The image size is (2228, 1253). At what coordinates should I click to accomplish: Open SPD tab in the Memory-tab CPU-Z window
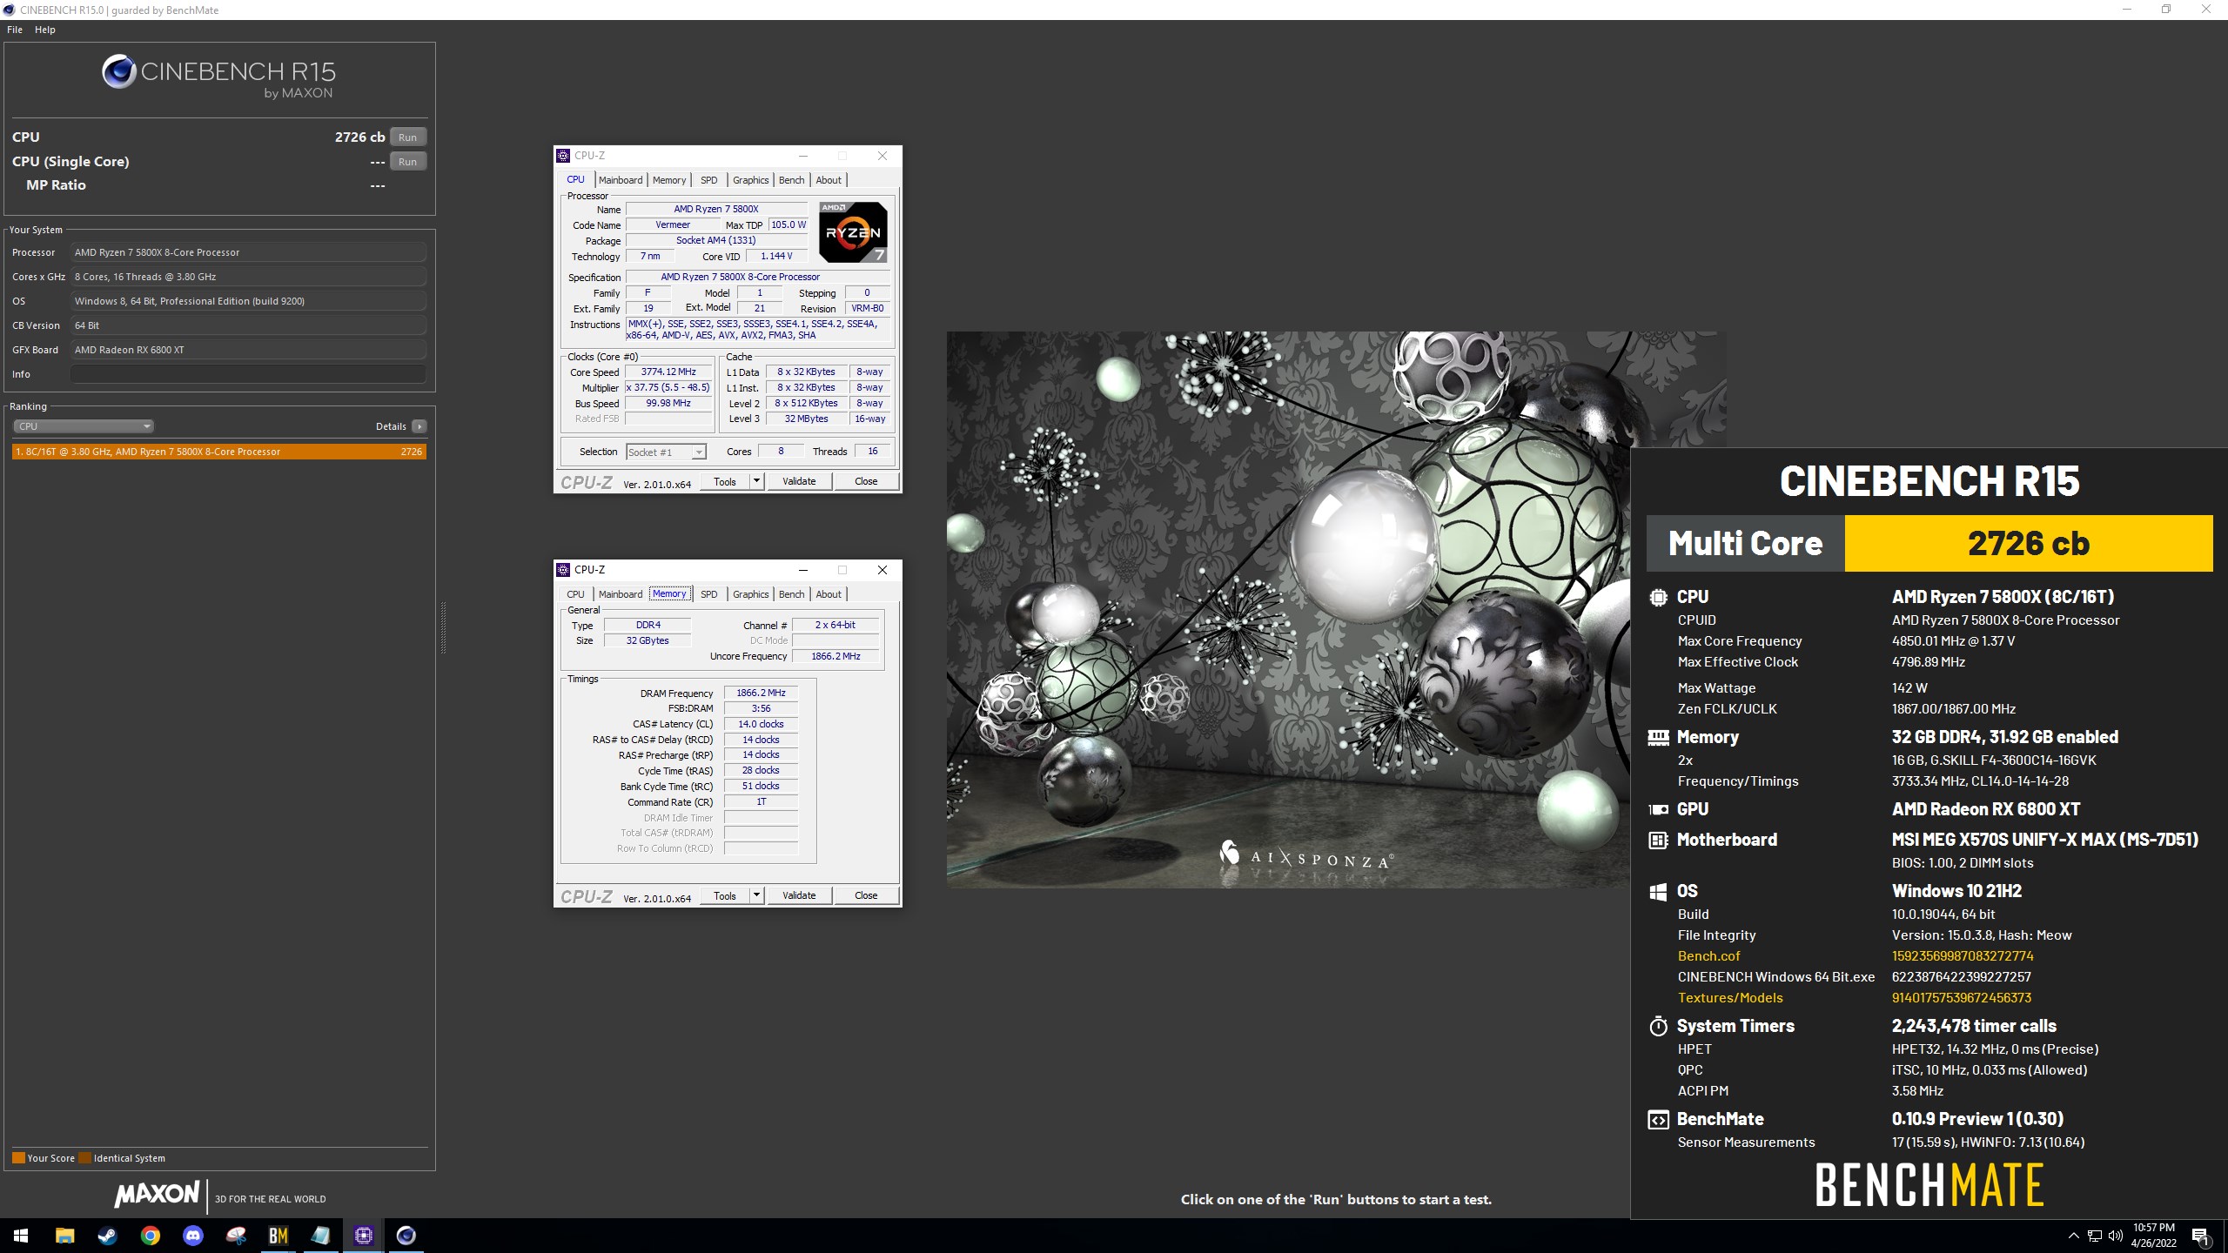click(x=709, y=594)
